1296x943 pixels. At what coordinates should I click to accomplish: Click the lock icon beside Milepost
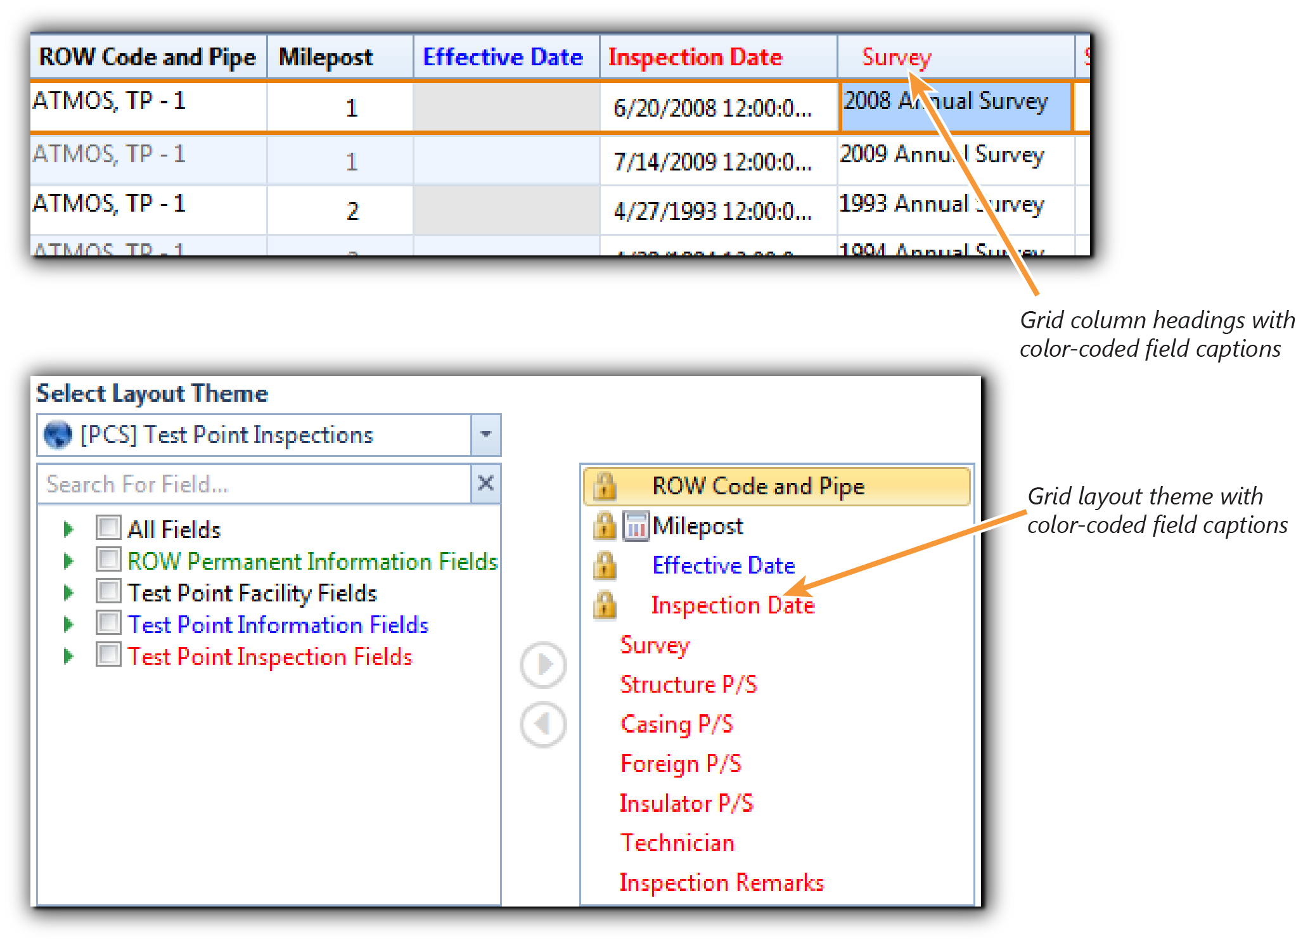pyautogui.click(x=605, y=526)
